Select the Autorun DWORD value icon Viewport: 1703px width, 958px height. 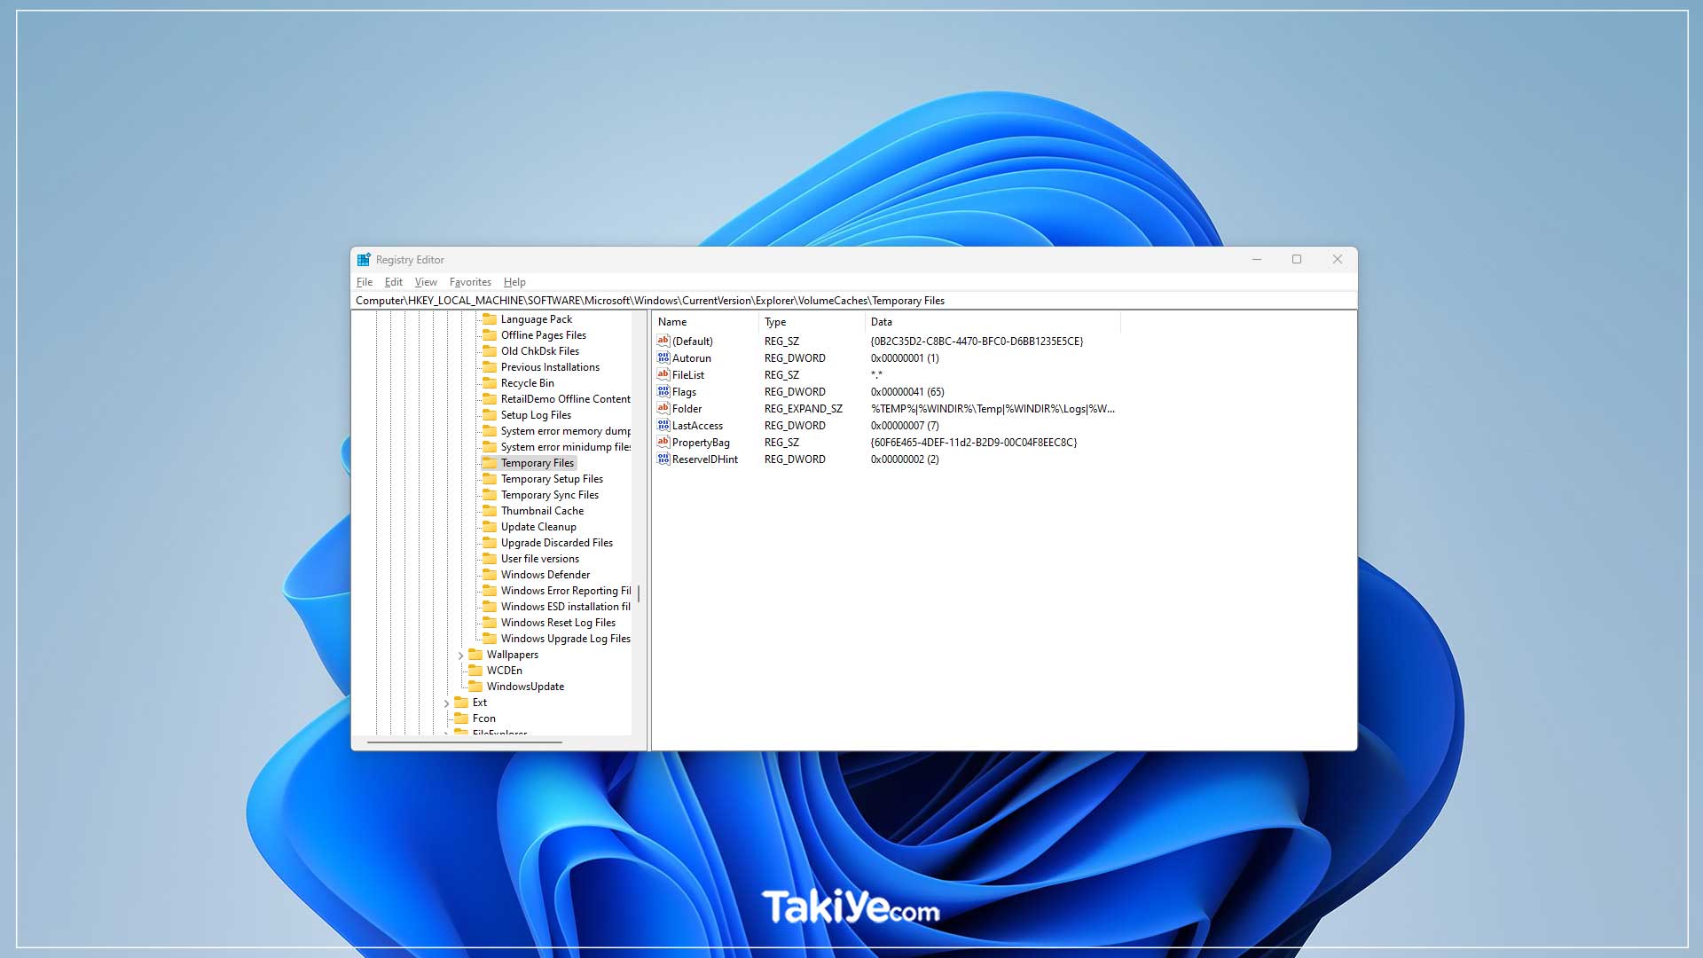coord(663,358)
